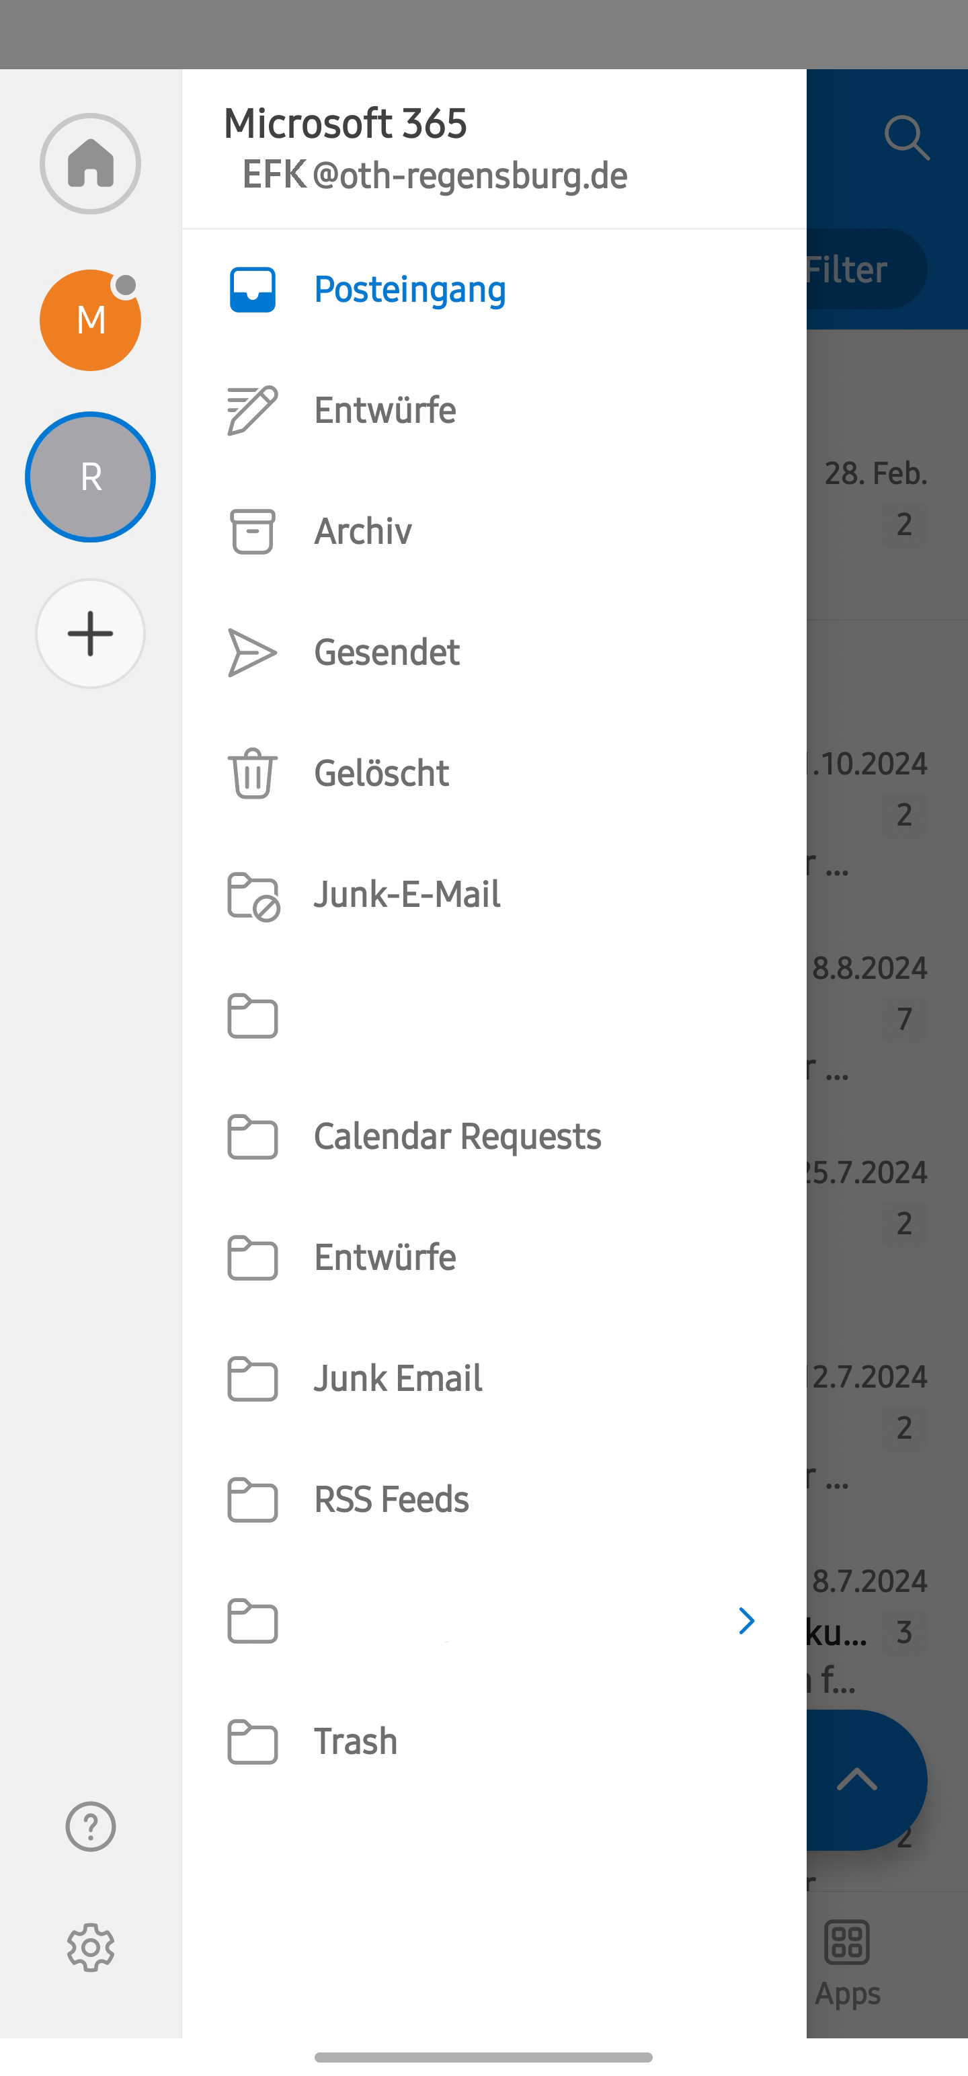Tap the plus icon to add an account
The width and height of the screenshot is (968, 2076).
(x=90, y=633)
